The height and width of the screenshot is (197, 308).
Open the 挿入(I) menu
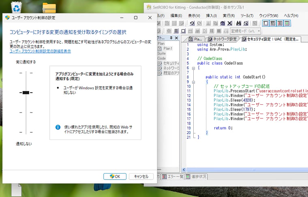212,16
